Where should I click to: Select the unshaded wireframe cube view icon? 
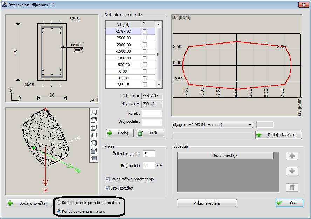click(94, 112)
